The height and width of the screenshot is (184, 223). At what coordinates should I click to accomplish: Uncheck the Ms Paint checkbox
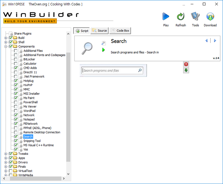pos(16,98)
